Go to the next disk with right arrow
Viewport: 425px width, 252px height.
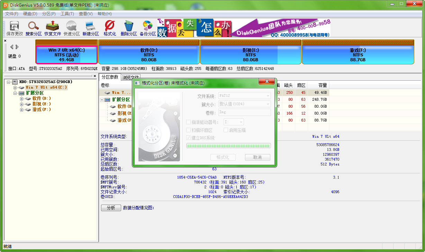tap(17, 47)
